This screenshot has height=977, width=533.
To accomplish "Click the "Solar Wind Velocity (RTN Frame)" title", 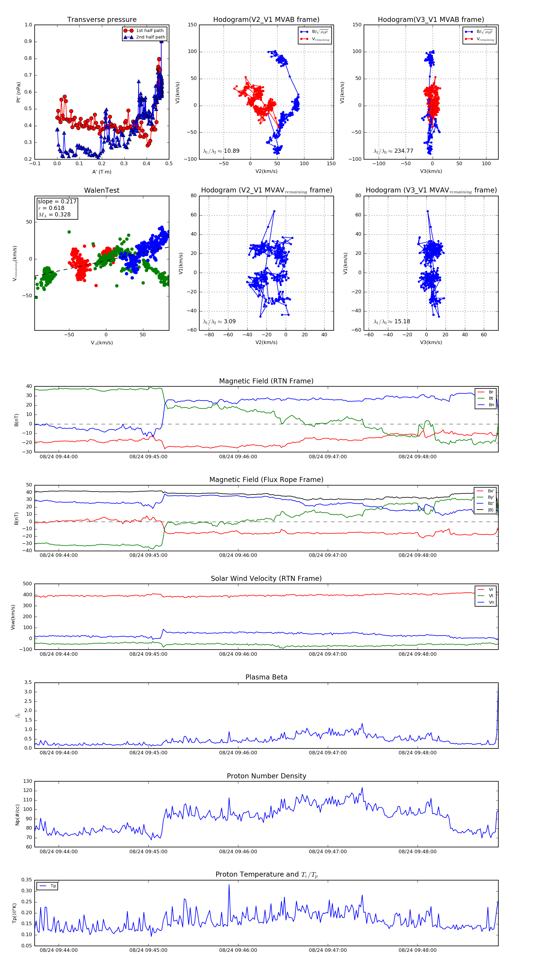I will pos(266,579).
